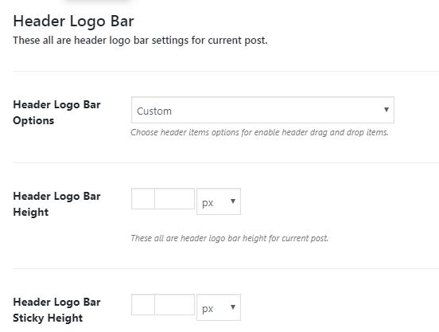Screen dimensions: 439x332
Task: Click the Header Logo Bar Options label
Action: pos(56,112)
